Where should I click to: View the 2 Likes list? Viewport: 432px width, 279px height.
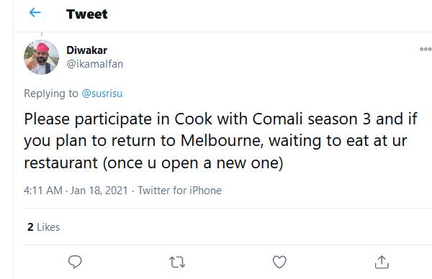[43, 227]
